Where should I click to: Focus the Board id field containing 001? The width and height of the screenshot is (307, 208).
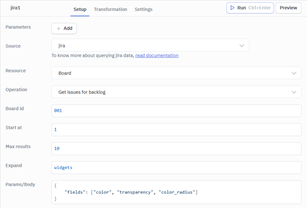coord(176,111)
